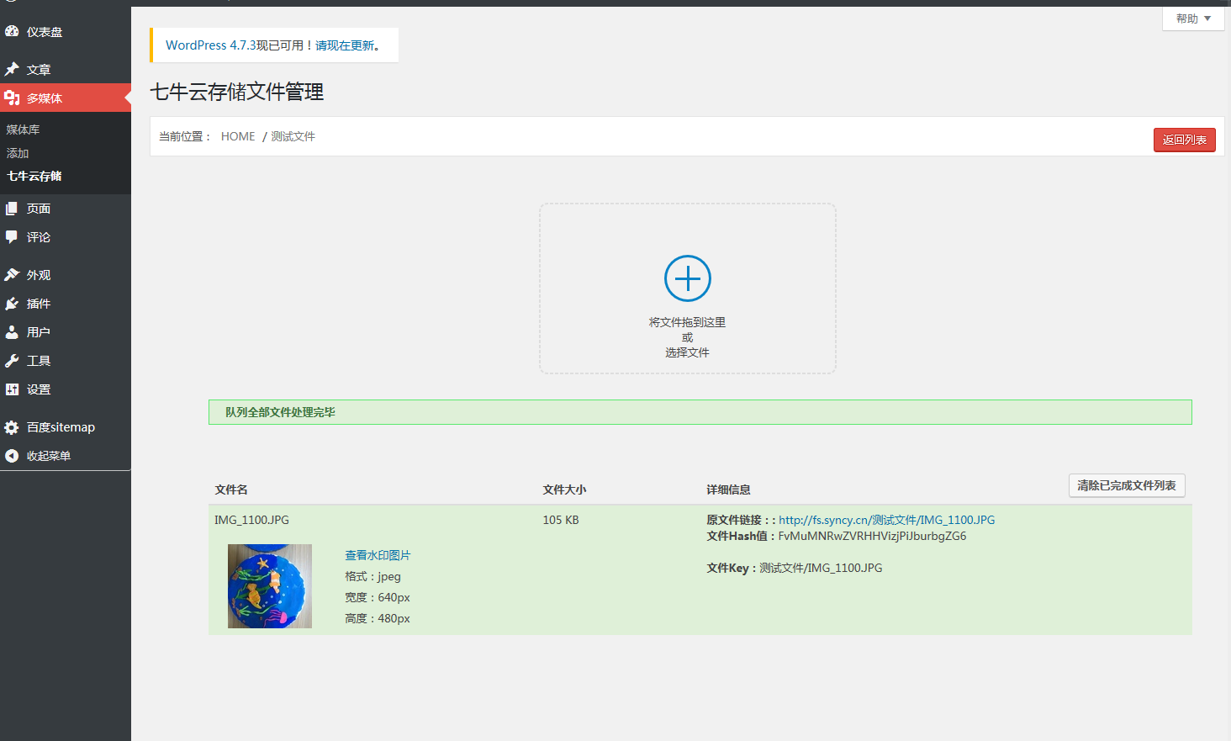Image resolution: width=1231 pixels, height=741 pixels.
Task: Open the 外观 menu
Action: tap(66, 275)
